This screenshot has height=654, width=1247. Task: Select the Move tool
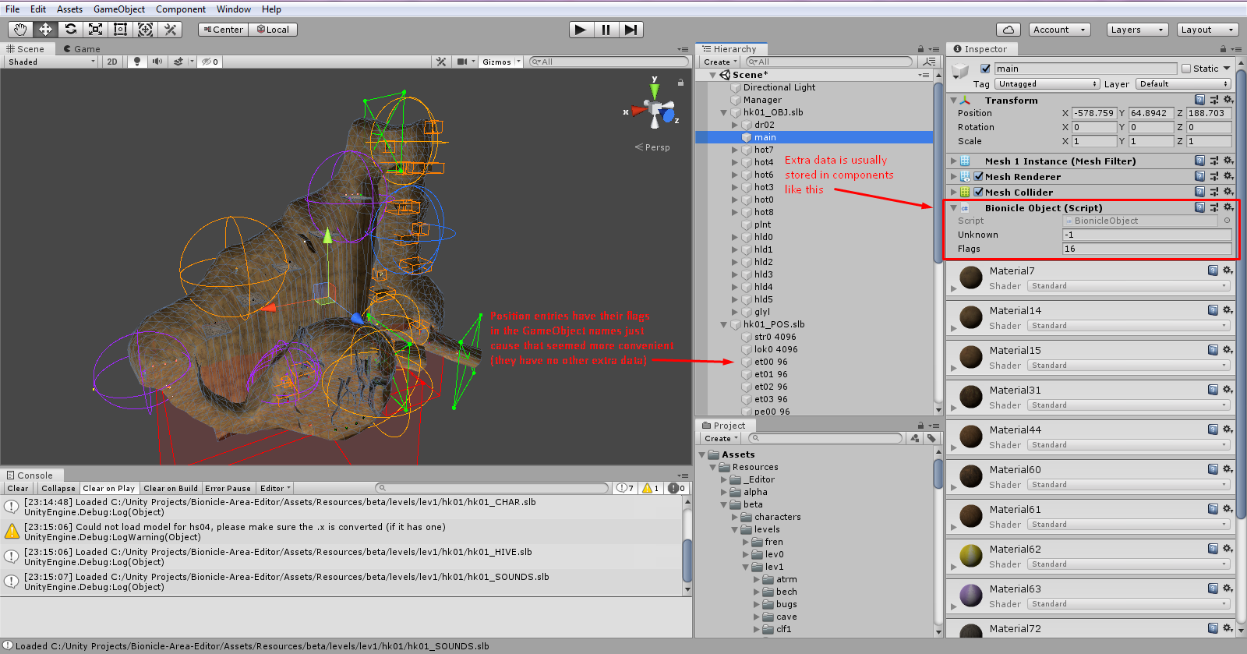coord(45,30)
